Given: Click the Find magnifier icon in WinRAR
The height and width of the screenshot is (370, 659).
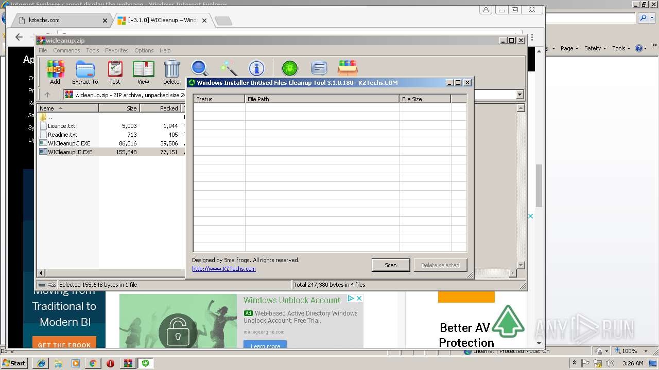Looking at the screenshot, I should pos(200,68).
